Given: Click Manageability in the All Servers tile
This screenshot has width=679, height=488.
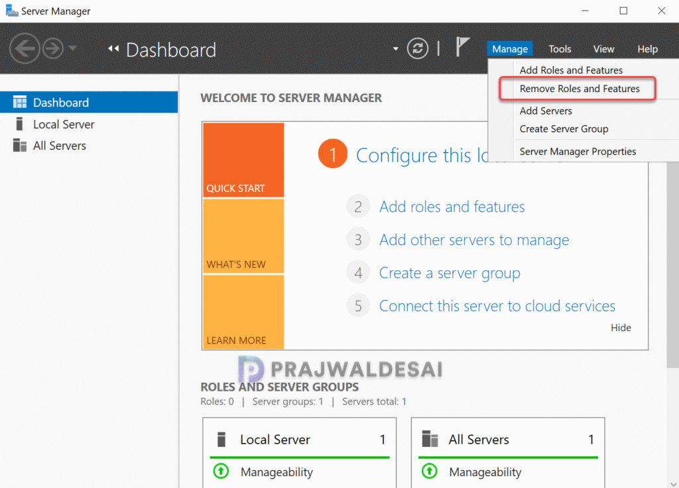Looking at the screenshot, I should pyautogui.click(x=485, y=472).
